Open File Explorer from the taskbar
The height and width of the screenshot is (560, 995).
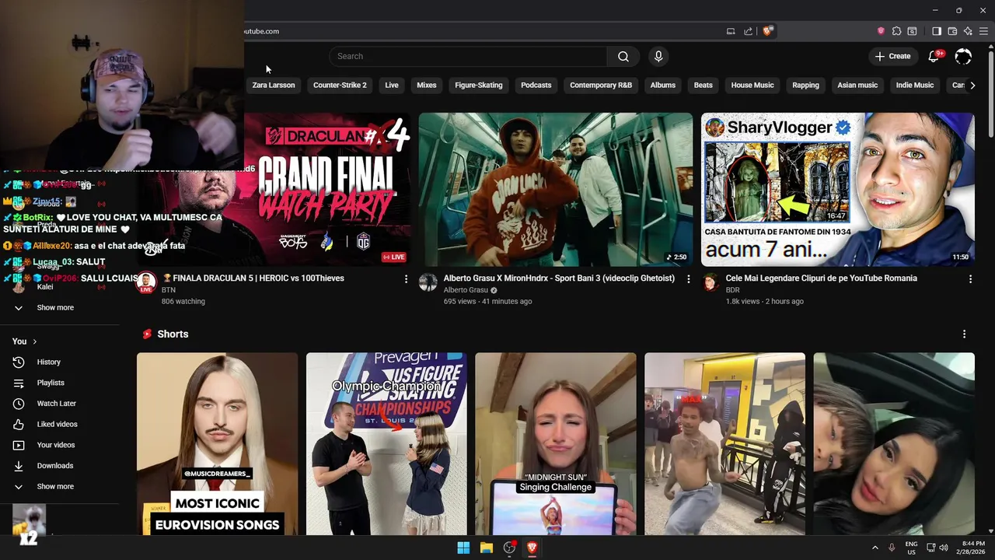[487, 548]
